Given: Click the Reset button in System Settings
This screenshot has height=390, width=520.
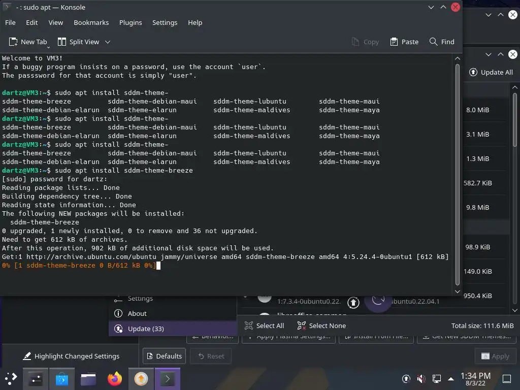Looking at the screenshot, I should [x=211, y=356].
